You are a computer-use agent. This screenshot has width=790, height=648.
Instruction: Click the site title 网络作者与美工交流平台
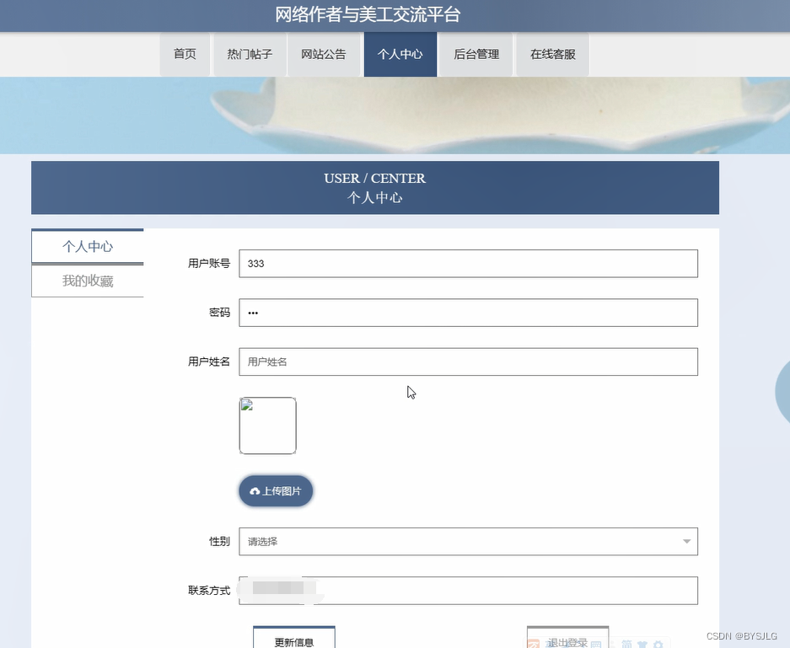point(368,14)
